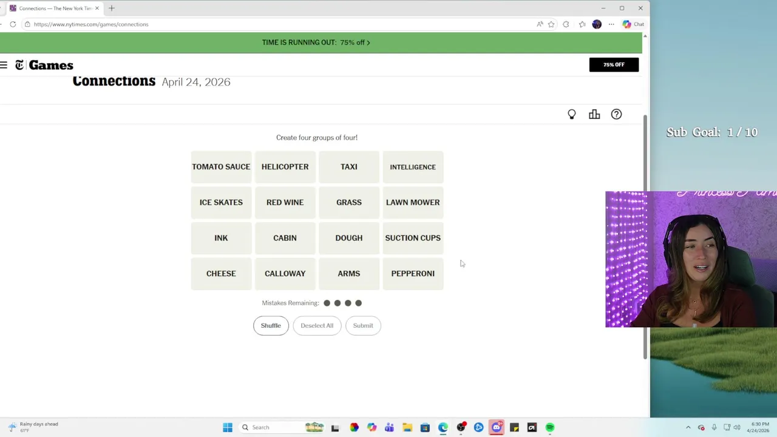Open the stats bar chart icon
The image size is (777, 437).
[x=594, y=114]
